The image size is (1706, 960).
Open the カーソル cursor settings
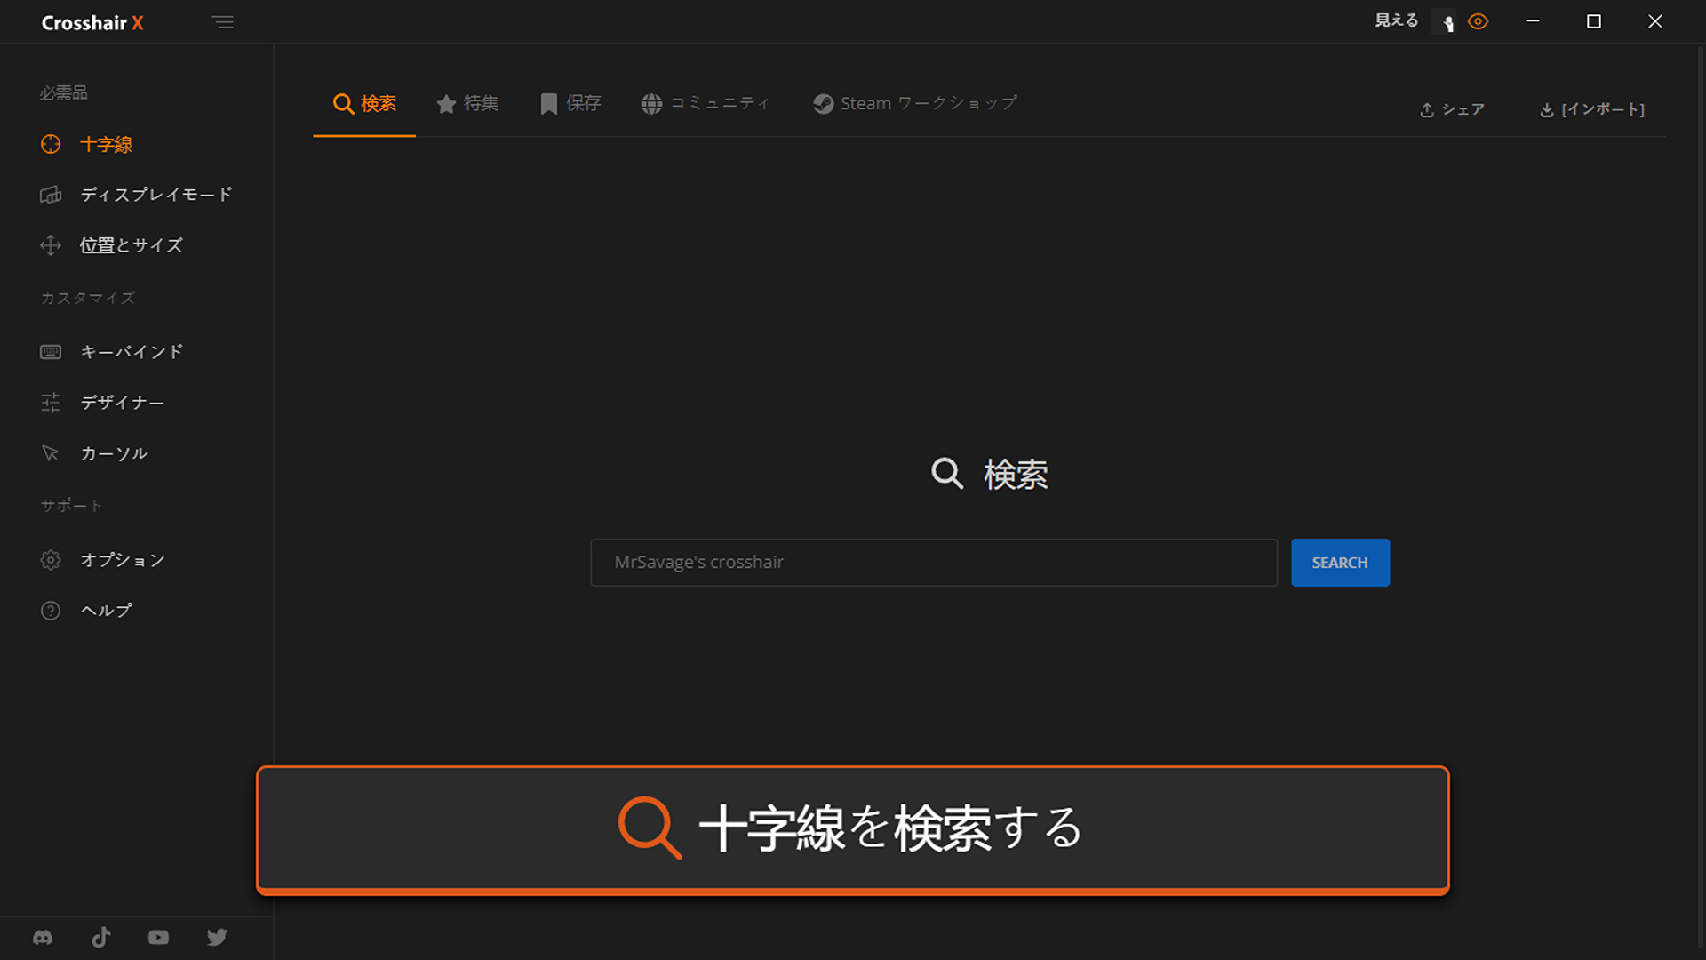pyautogui.click(x=94, y=453)
